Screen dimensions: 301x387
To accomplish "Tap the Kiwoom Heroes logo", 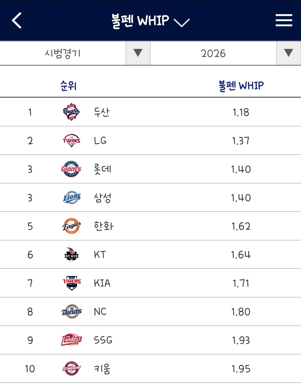I will 71,369.
